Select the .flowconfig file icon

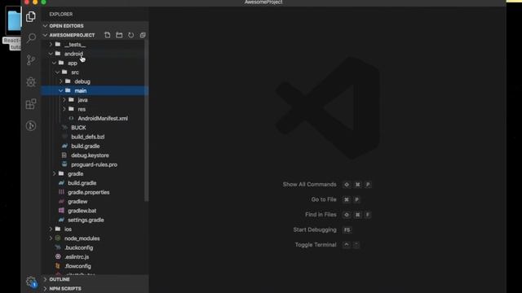[58, 266]
